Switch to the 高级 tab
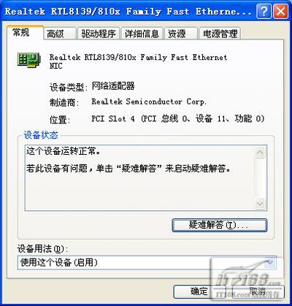Image resolution: width=292 pixels, height=306 pixels. (60, 34)
